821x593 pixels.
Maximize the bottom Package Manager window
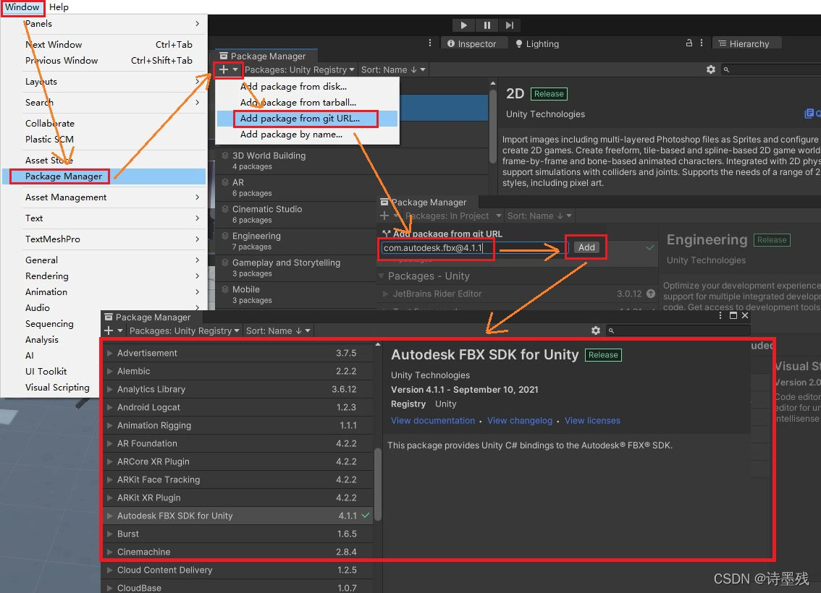click(733, 315)
